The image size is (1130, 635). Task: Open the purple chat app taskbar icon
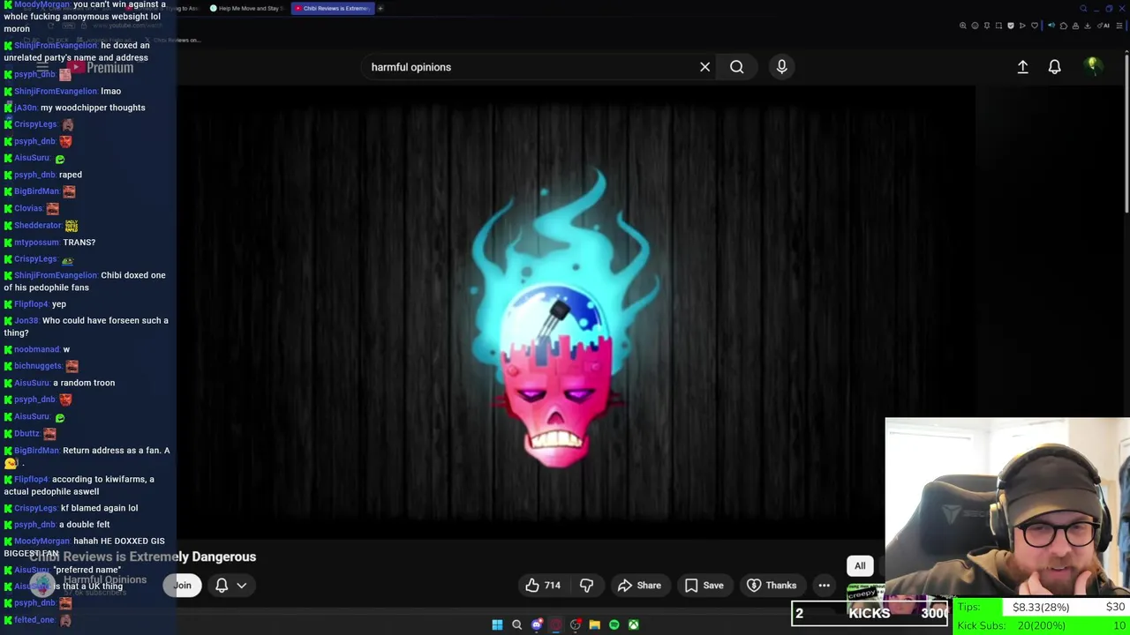click(x=536, y=625)
